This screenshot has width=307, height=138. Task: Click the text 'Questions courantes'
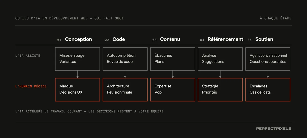tap(268, 62)
